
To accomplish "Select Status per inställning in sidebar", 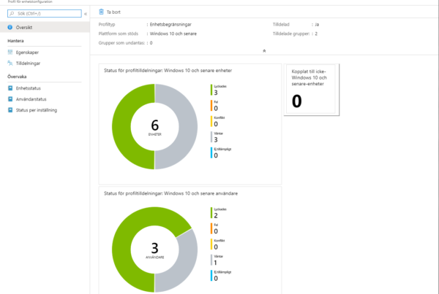I will click(36, 110).
